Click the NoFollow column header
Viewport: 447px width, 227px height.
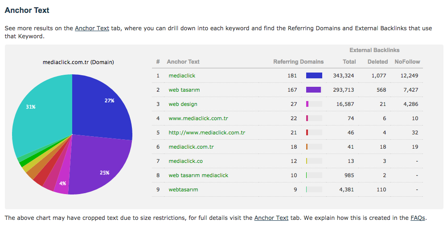pos(407,62)
